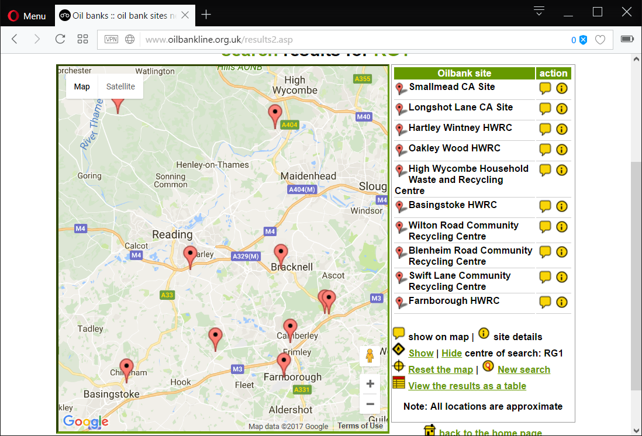This screenshot has height=436, width=642.
Task: Close the Oil banks tab
Action: pos(185,15)
